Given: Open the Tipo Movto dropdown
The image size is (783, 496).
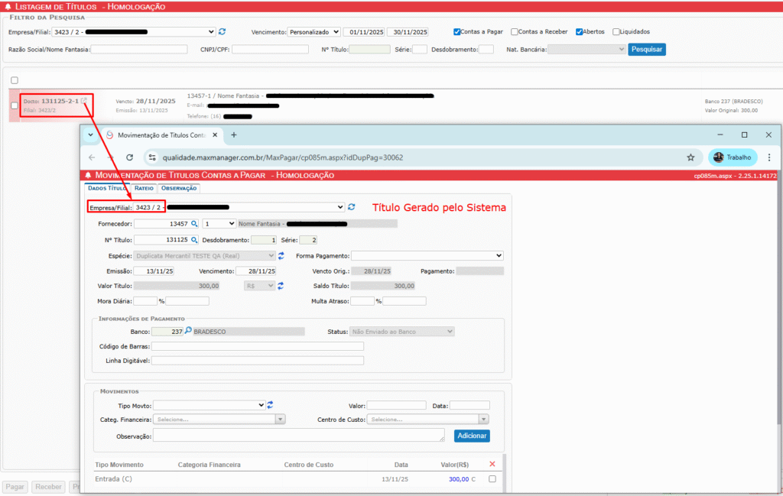Looking at the screenshot, I should [209, 405].
